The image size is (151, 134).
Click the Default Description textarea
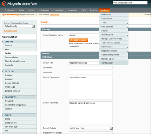pos(91,87)
